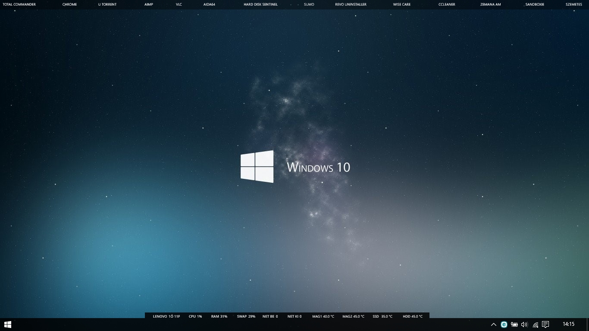Click the SSD 35.0 °C temperature

point(382,316)
